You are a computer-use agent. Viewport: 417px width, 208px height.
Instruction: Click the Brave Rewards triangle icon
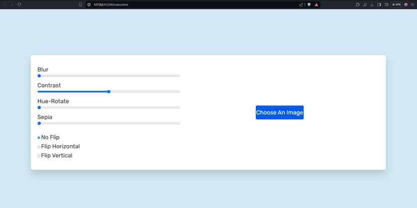[x=316, y=5]
